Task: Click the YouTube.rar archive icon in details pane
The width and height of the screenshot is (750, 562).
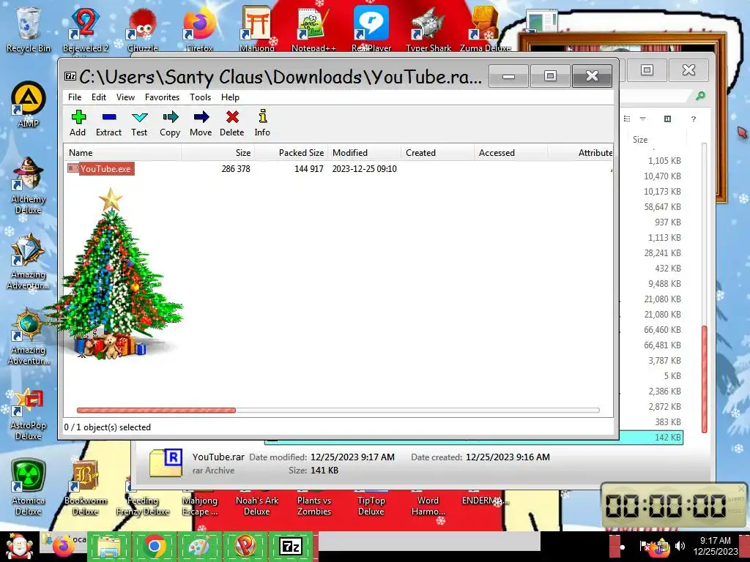Action: click(166, 462)
